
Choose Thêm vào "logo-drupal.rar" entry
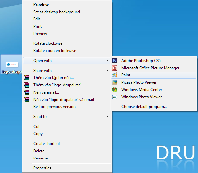tap(57, 85)
